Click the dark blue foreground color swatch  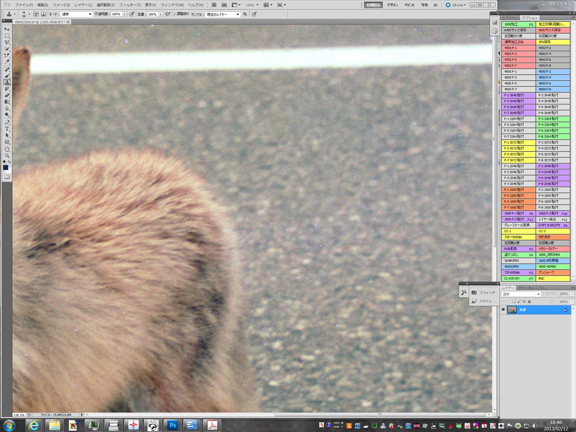coord(5,167)
